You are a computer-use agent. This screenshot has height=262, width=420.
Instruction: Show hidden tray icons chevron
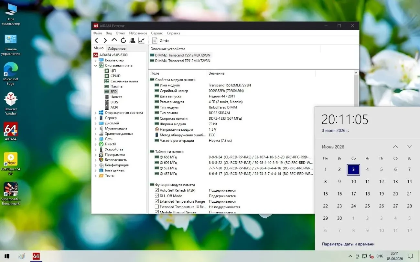350,256
